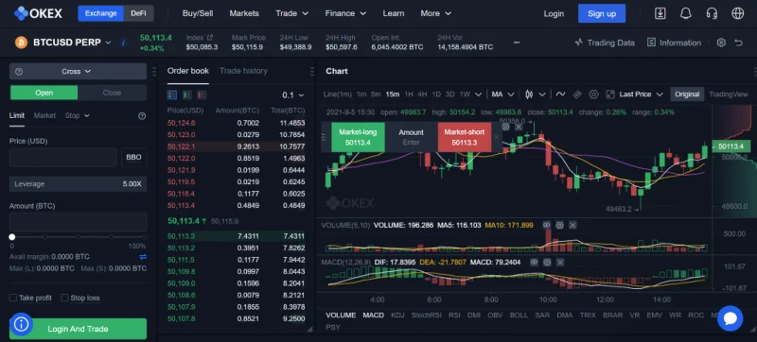This screenshot has width=757, height=342.
Task: Hide the MACD indicator via eye icon
Action: point(534,262)
